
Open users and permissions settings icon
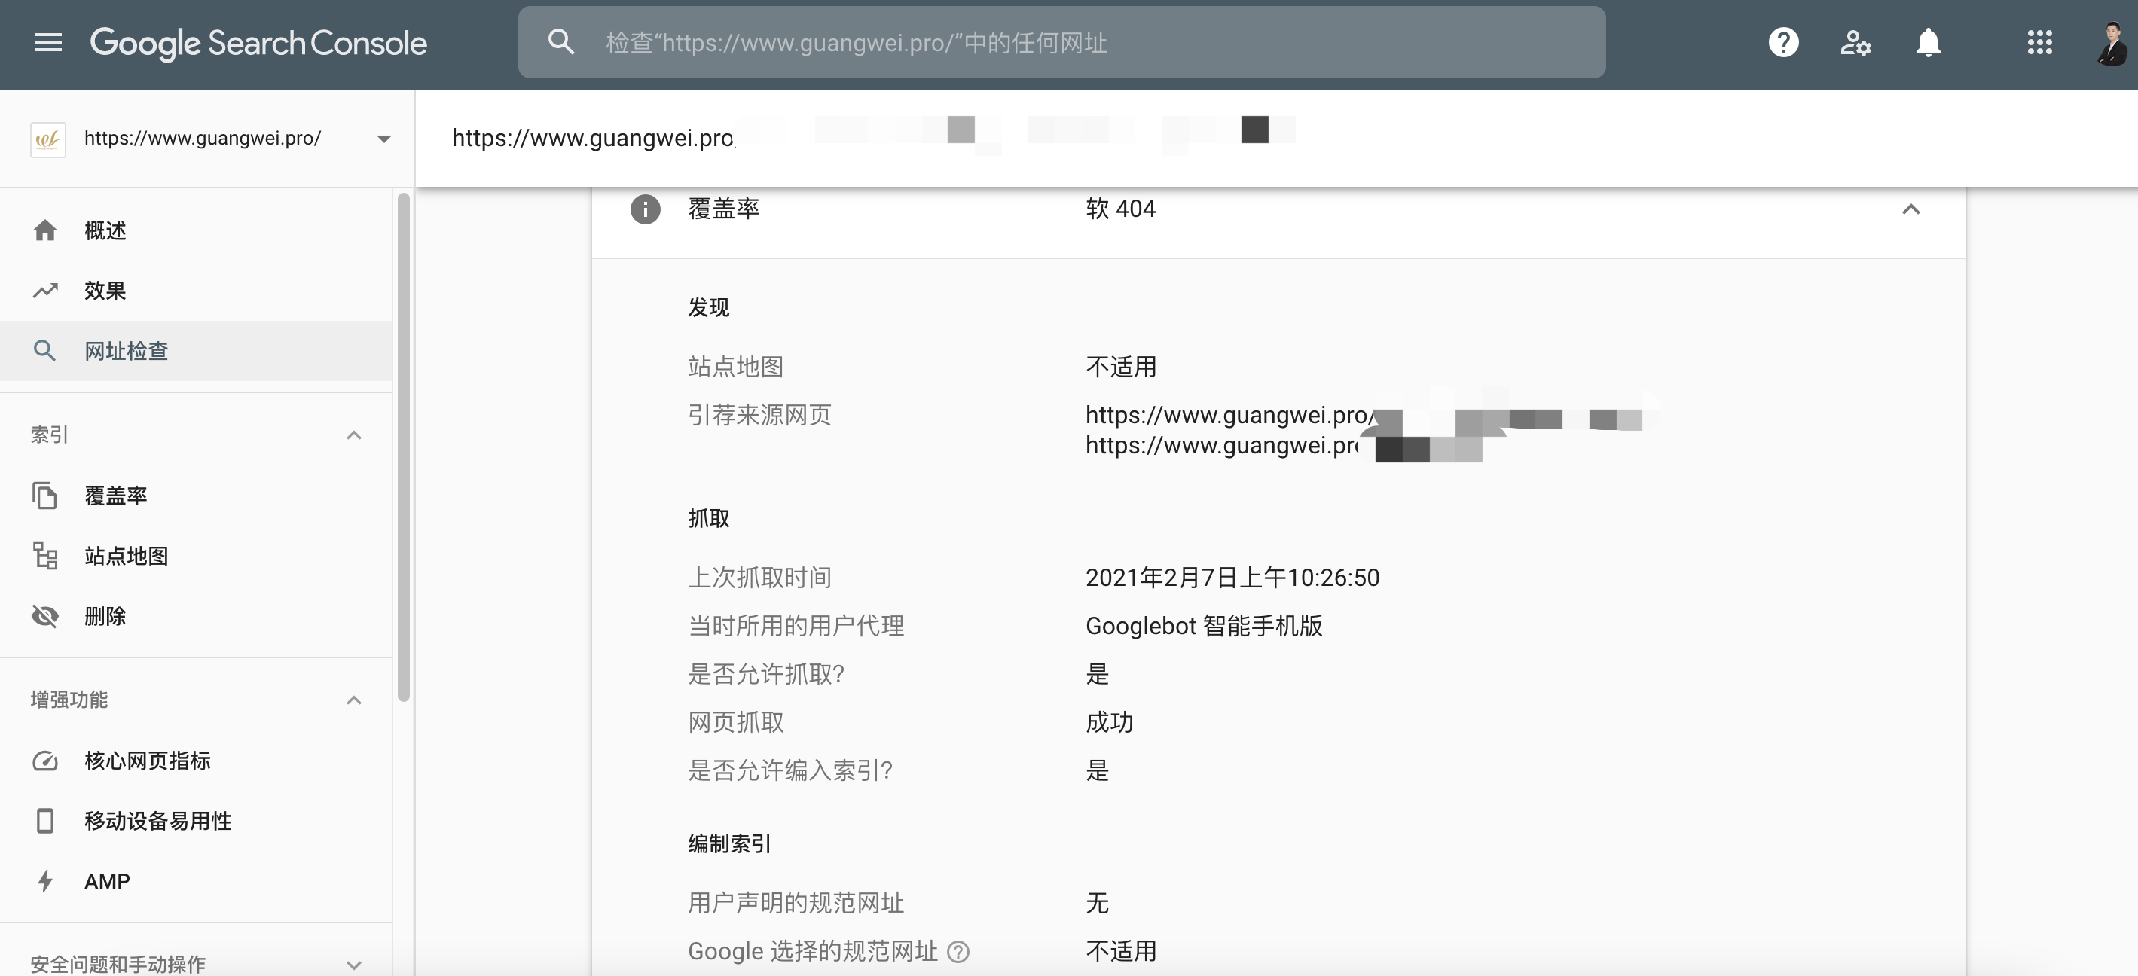[1855, 42]
